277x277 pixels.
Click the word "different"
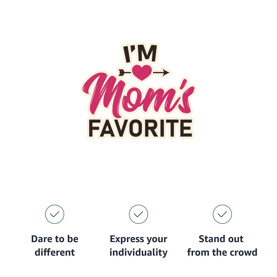click(55, 252)
